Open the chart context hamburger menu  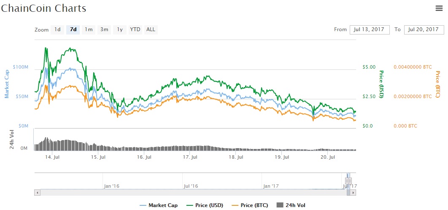(439, 8)
